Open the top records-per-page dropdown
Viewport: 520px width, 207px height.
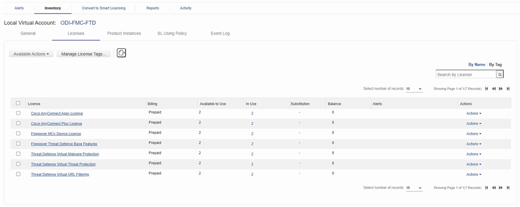pyautogui.click(x=414, y=89)
